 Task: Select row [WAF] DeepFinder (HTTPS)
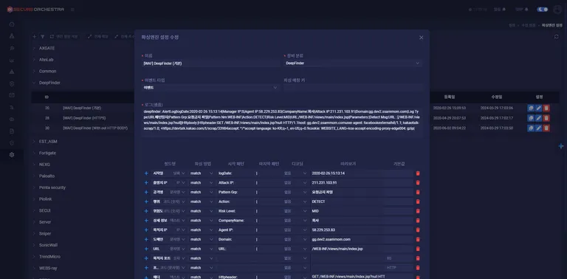click(x=84, y=118)
